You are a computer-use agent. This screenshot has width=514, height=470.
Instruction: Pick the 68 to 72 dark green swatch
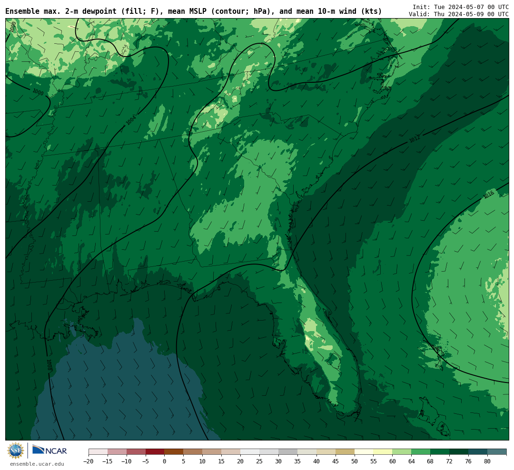[440, 452]
